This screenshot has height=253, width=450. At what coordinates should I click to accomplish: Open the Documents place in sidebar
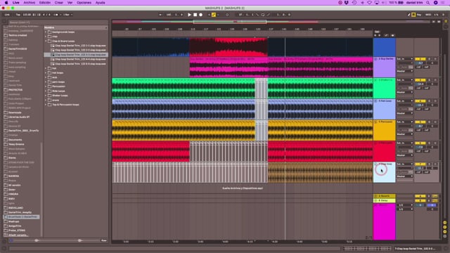[15, 140]
